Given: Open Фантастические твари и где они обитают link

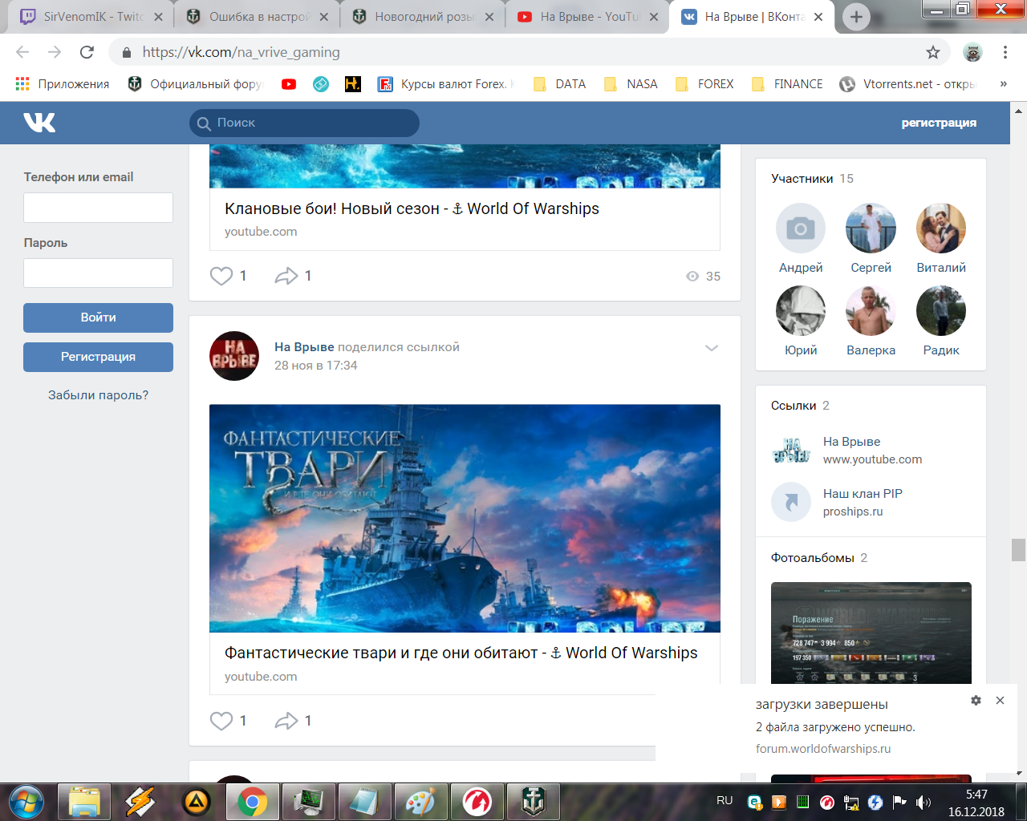Looking at the screenshot, I should 461,653.
